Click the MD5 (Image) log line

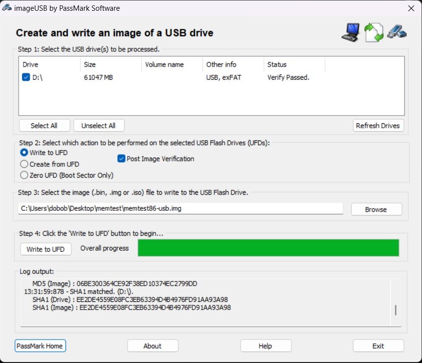click(x=114, y=284)
